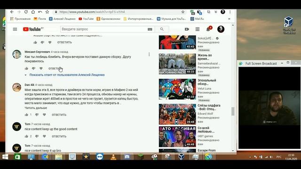Heart Dan 4ik's comment
The image size is (301, 169).
[44, 115]
